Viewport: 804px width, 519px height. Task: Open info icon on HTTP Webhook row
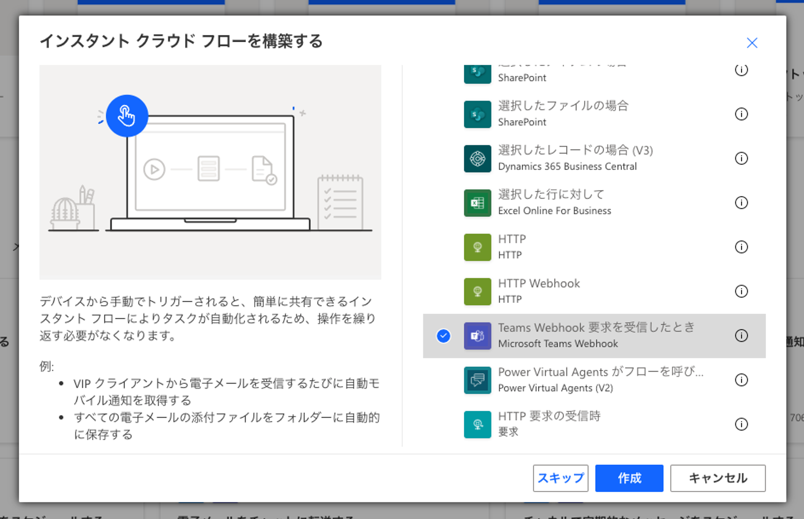741,291
